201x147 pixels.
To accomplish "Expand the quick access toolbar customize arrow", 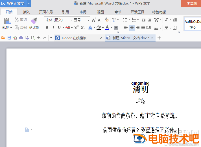I will pos(51,38).
